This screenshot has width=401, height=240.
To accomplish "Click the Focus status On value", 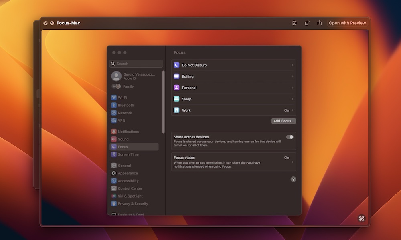I will point(286,158).
